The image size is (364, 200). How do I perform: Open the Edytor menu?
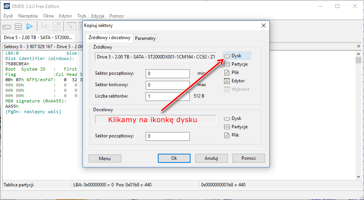(x=65, y=16)
